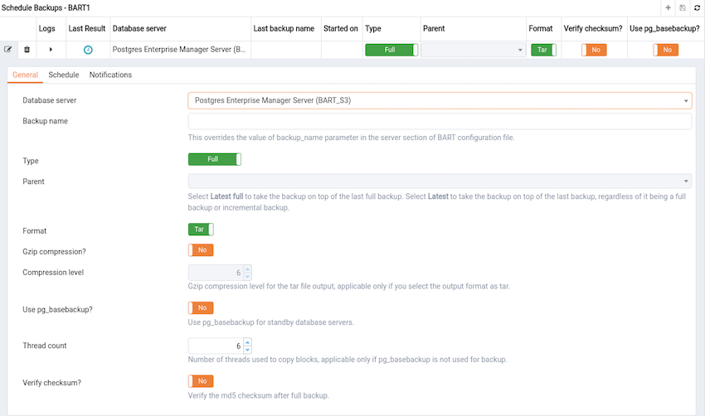Click the Verify checksum? column header
This screenshot has width=705, height=416.
click(x=593, y=28)
